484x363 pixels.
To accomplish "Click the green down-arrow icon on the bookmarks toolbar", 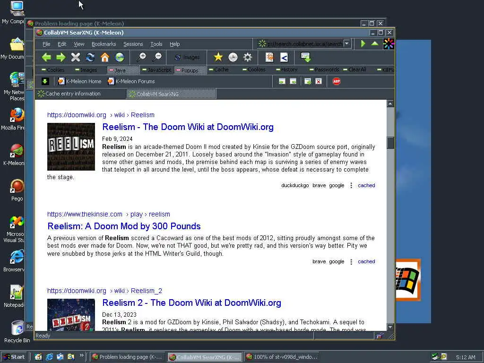I will click(x=45, y=81).
